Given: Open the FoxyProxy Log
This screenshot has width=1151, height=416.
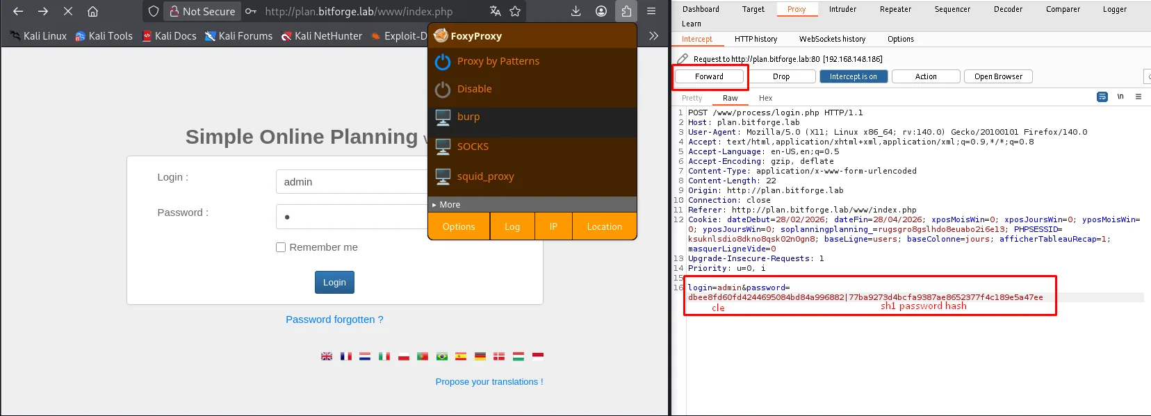Looking at the screenshot, I should pos(512,226).
